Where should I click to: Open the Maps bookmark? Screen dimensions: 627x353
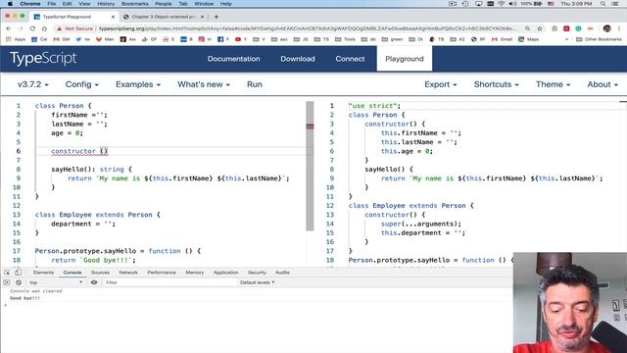pyautogui.click(x=529, y=39)
